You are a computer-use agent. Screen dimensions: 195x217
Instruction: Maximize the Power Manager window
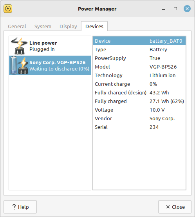coord(175,9)
